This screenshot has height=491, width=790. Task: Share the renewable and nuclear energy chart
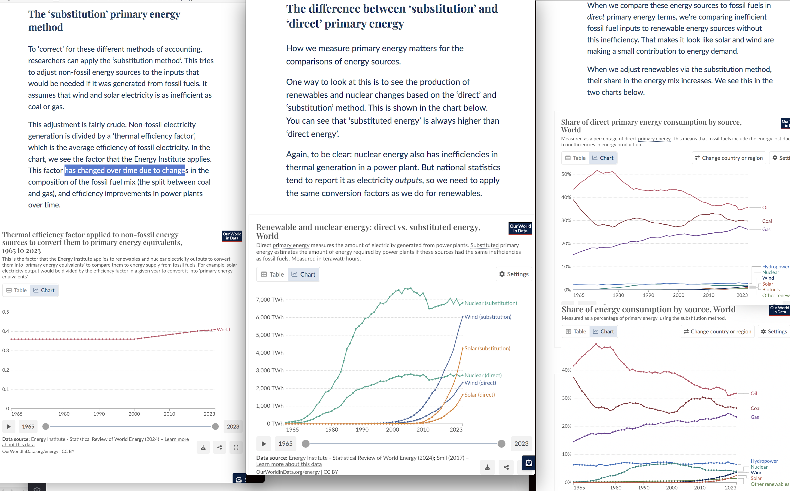click(x=506, y=467)
